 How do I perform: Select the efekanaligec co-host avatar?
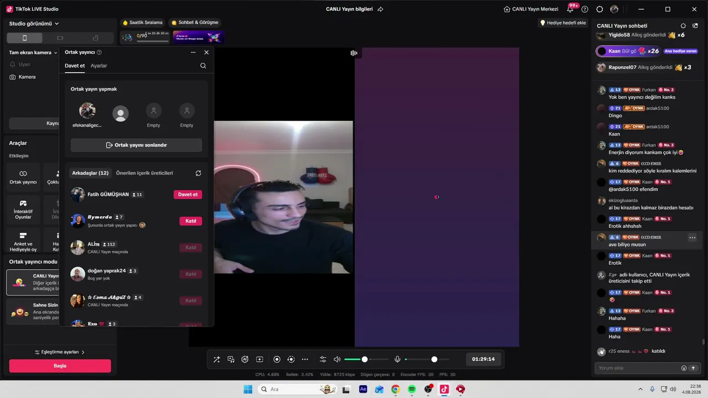coord(87,111)
